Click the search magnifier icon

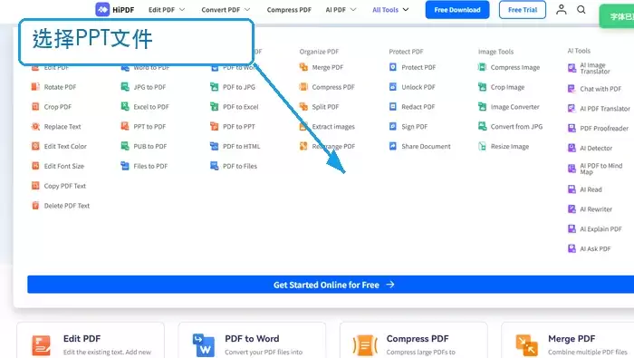pos(581,9)
